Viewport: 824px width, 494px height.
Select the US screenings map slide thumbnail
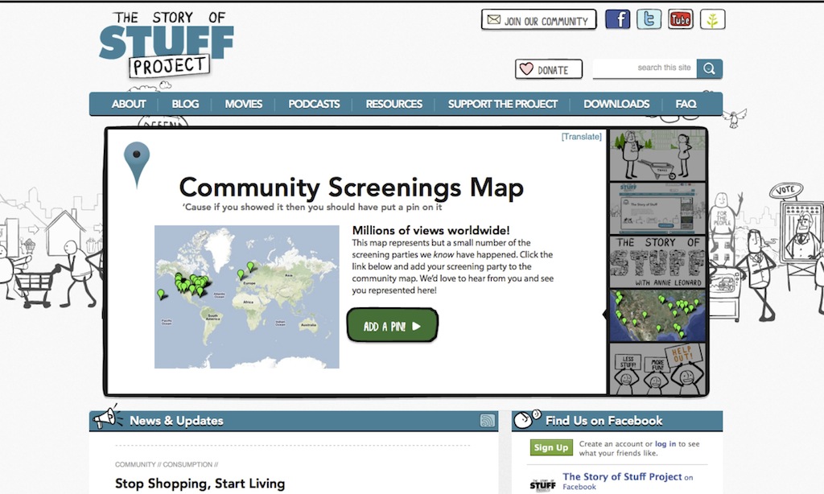[x=657, y=315]
